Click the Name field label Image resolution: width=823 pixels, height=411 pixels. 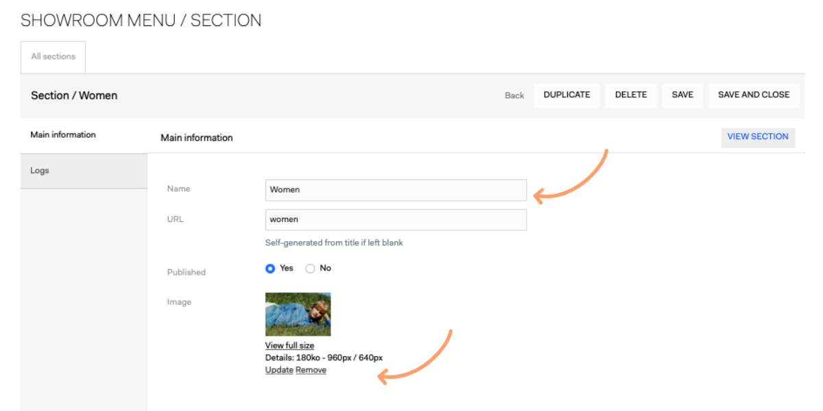[x=179, y=189]
